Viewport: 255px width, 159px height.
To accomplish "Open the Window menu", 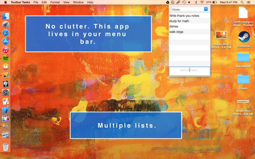I will pos(78,2).
